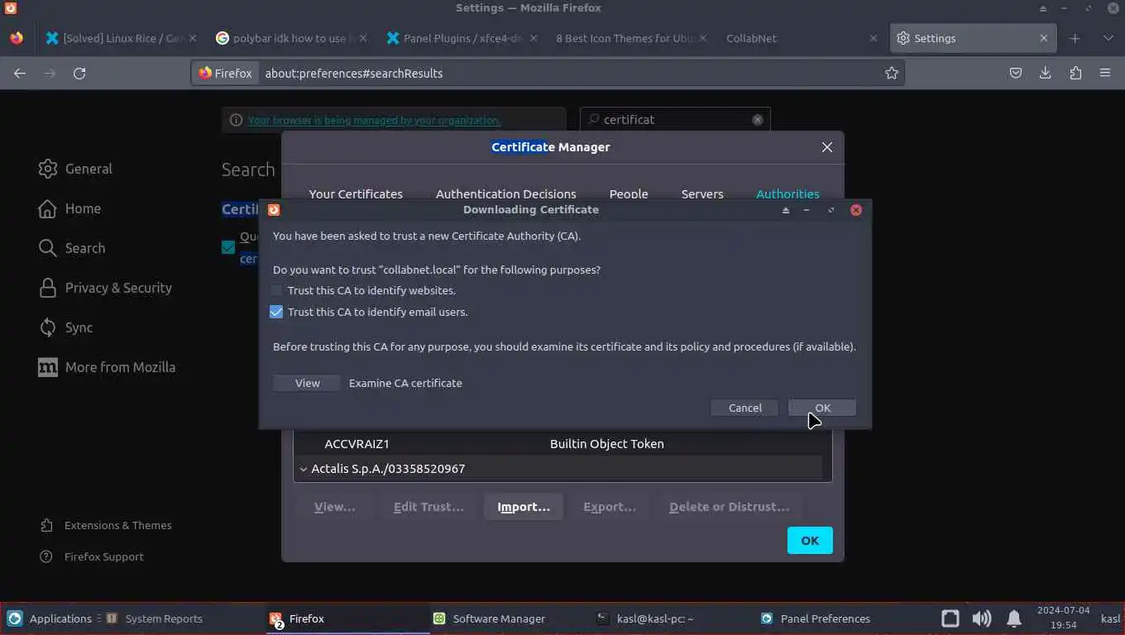Click the pinned Firefox view tab icon
Viewport: 1125px width, 635px height.
[x=17, y=38]
